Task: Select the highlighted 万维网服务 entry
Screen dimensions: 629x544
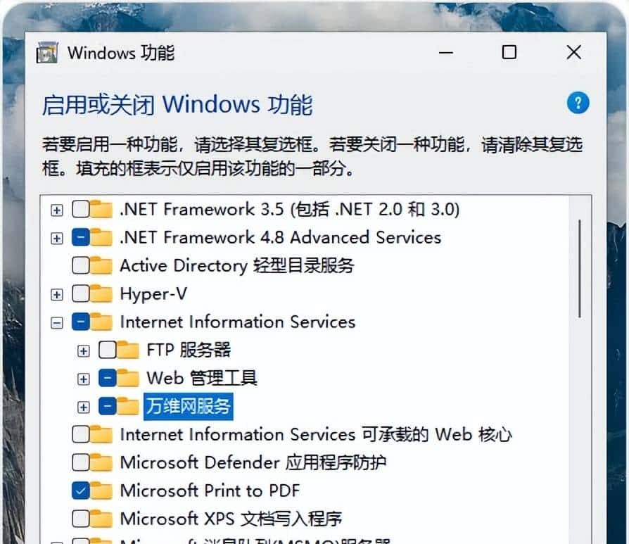Action: pos(188,407)
